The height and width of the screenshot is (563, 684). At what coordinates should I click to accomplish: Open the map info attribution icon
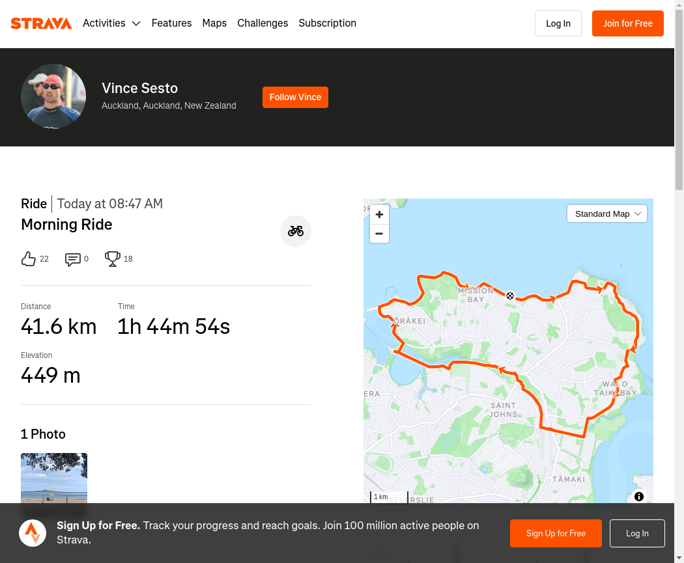pos(638,497)
